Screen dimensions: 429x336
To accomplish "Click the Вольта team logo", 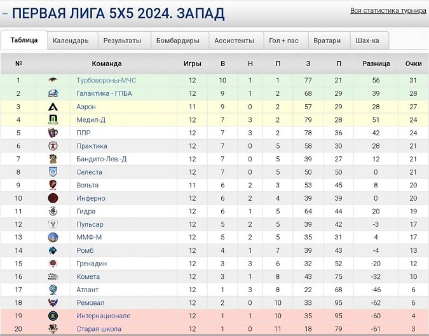I will pyautogui.click(x=53, y=185).
